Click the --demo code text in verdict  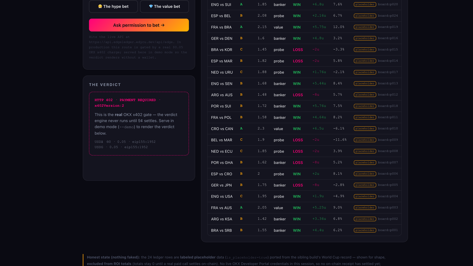point(126,127)
